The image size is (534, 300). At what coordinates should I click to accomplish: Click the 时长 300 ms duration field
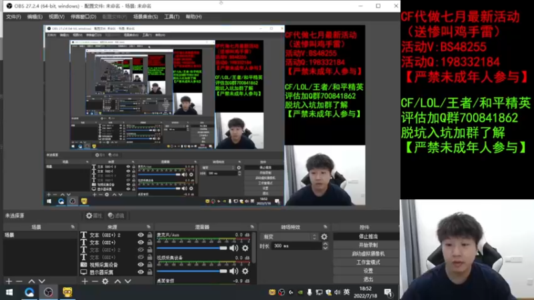(296, 246)
